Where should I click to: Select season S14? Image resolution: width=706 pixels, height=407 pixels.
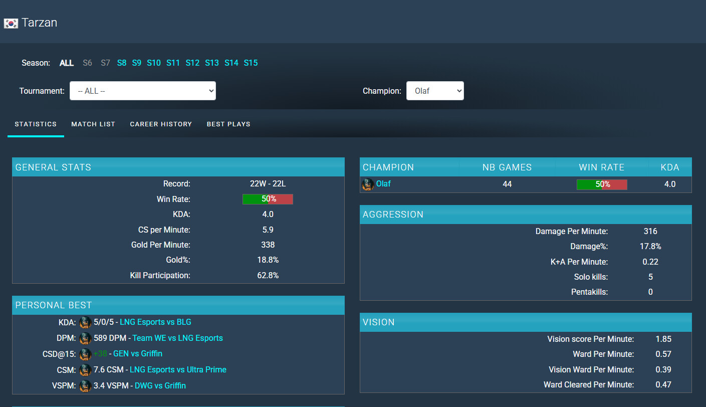pyautogui.click(x=231, y=63)
